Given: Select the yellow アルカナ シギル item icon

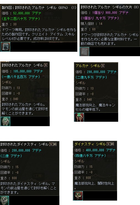Looking at the screenshot, I should tap(79, 117).
